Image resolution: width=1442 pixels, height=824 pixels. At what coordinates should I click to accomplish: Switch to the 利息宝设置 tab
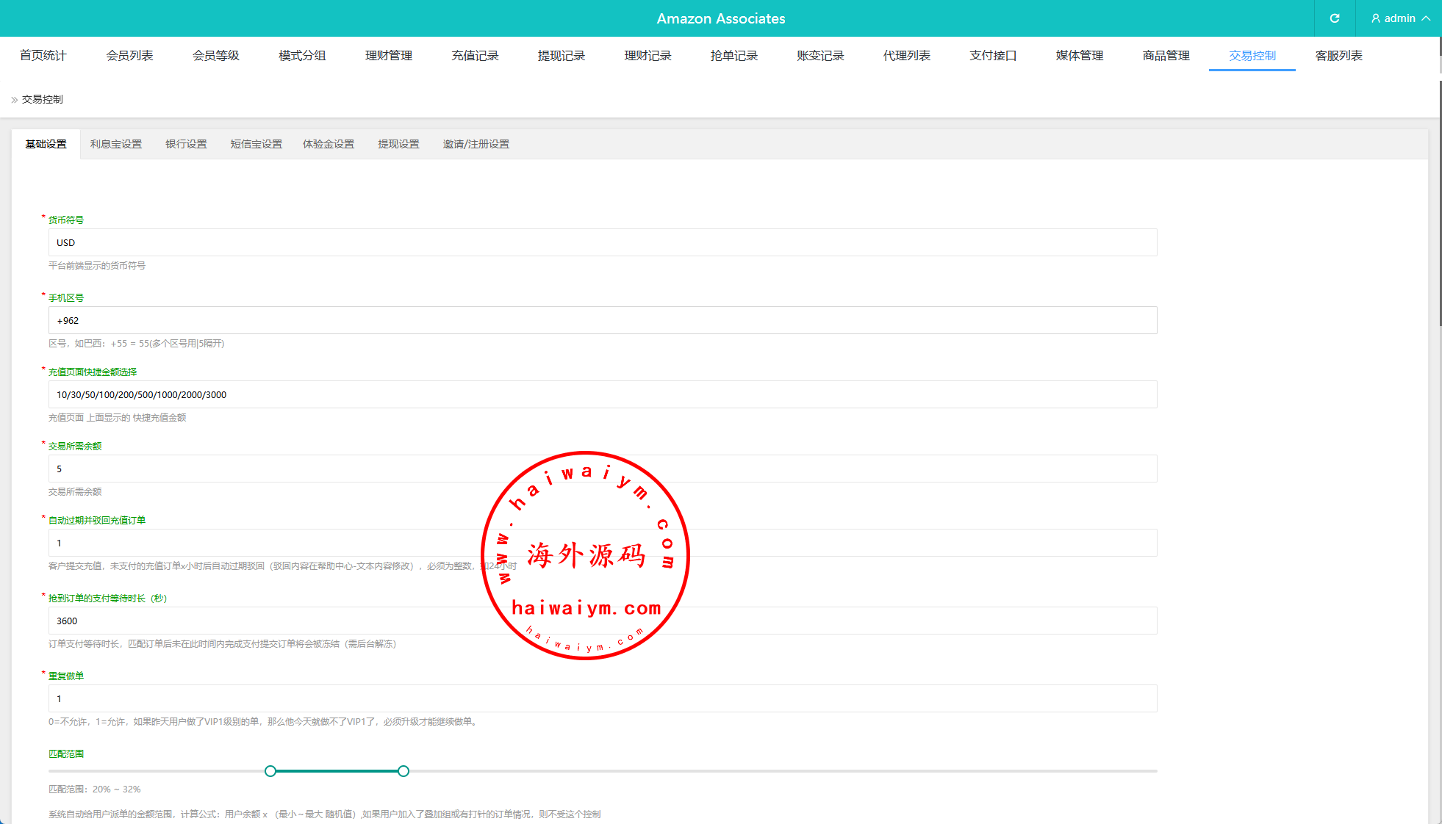(x=116, y=145)
